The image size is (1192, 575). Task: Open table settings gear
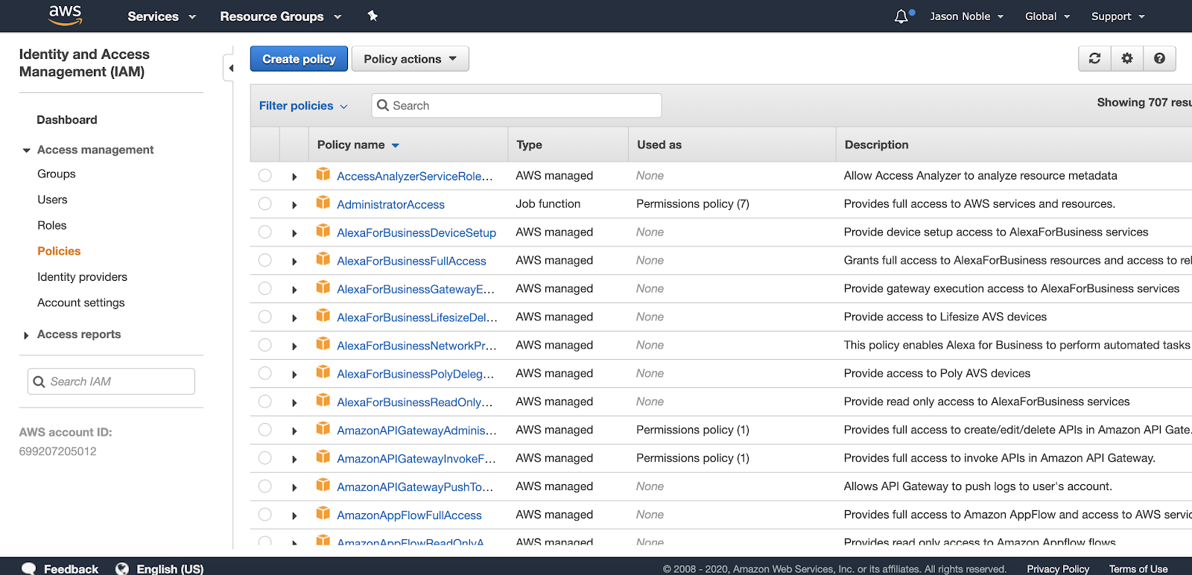[x=1127, y=58]
